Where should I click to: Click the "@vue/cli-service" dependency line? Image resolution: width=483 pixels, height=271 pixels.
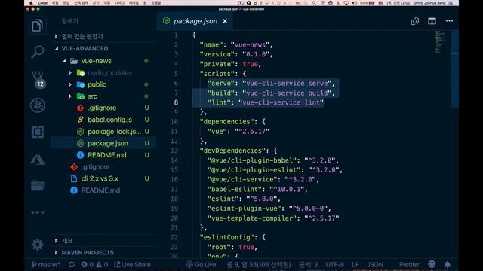[263, 179]
